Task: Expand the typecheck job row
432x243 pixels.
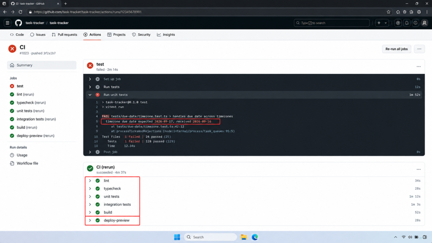Action: pos(90,189)
